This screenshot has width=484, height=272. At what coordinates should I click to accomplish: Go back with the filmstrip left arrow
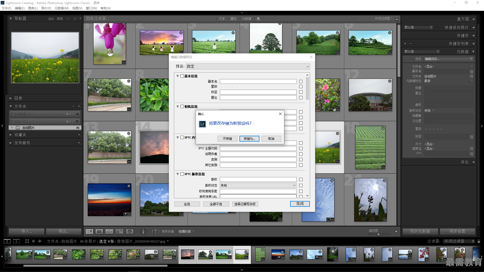(x=33, y=241)
